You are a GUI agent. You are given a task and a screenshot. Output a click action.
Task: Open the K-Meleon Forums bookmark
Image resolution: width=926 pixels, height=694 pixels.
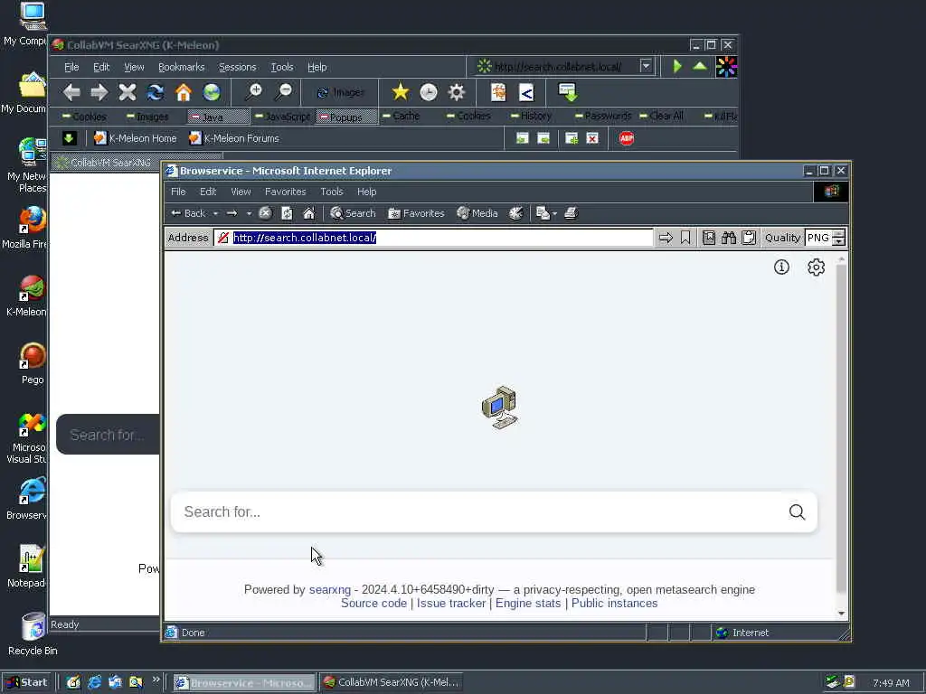point(234,138)
